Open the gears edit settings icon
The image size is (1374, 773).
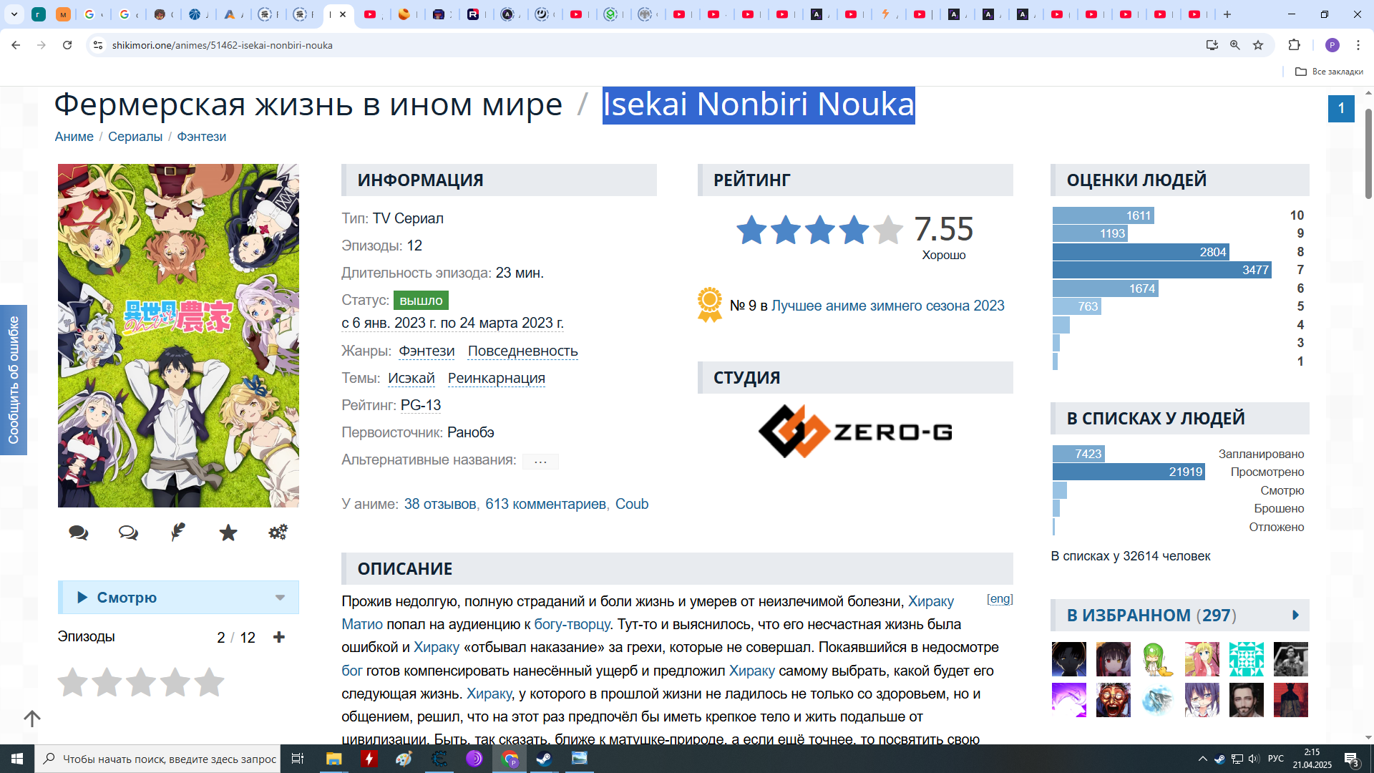click(x=278, y=532)
